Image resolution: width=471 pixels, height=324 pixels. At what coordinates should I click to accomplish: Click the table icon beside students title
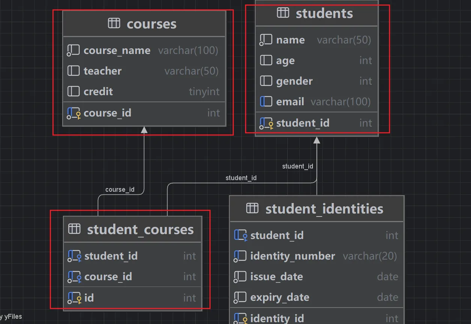coord(283,13)
